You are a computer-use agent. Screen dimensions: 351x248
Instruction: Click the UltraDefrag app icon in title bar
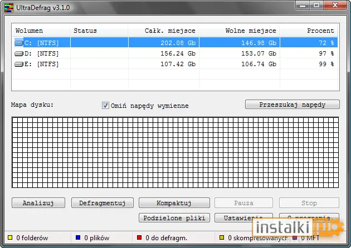pos(9,8)
